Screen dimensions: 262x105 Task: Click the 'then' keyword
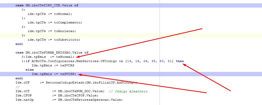point(180,61)
